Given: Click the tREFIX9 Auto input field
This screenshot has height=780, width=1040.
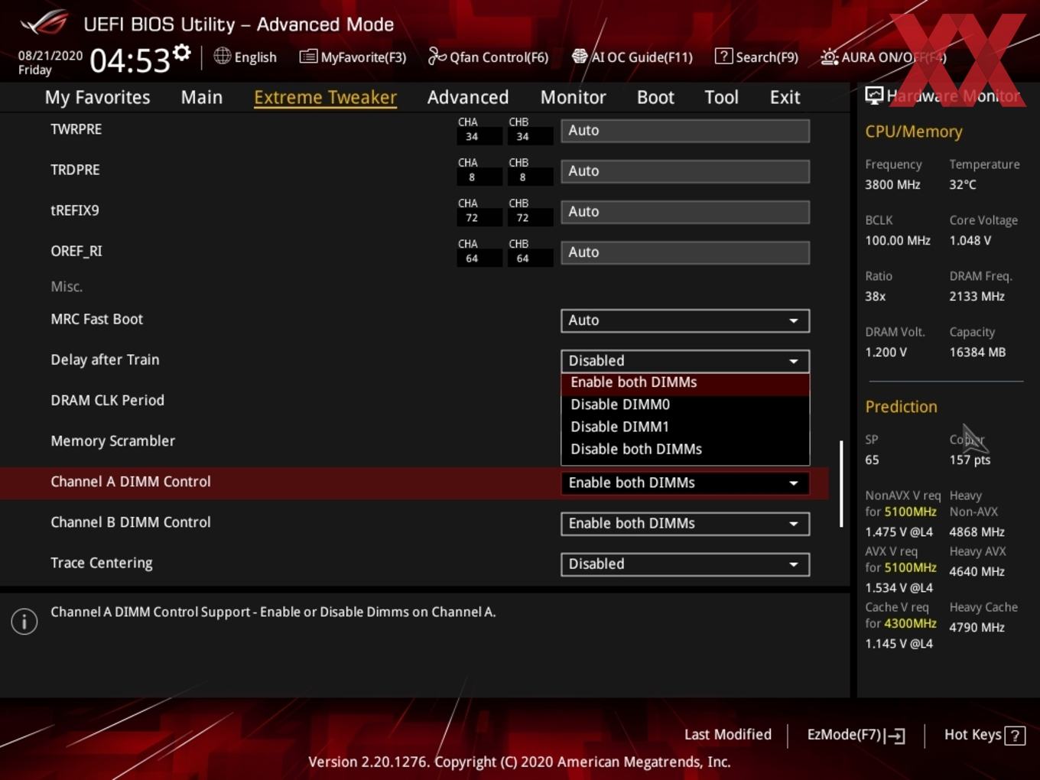Looking at the screenshot, I should pos(685,212).
